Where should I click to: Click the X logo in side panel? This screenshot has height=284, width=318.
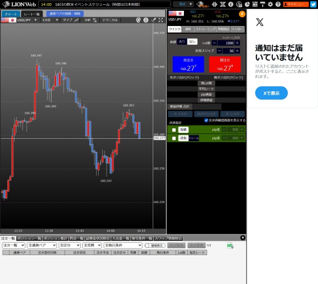pyautogui.click(x=260, y=22)
